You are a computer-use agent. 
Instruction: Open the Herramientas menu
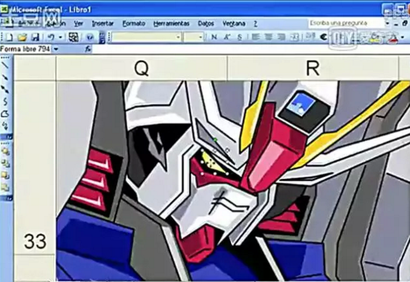click(171, 24)
